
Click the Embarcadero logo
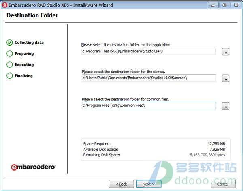(33, 167)
